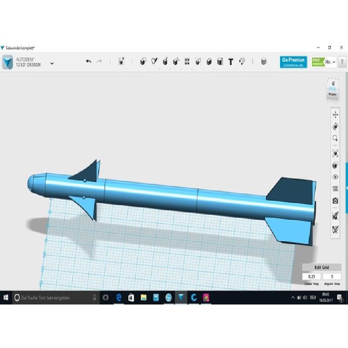
Task: Open the Transform tool in the toolbar
Action: (121, 61)
